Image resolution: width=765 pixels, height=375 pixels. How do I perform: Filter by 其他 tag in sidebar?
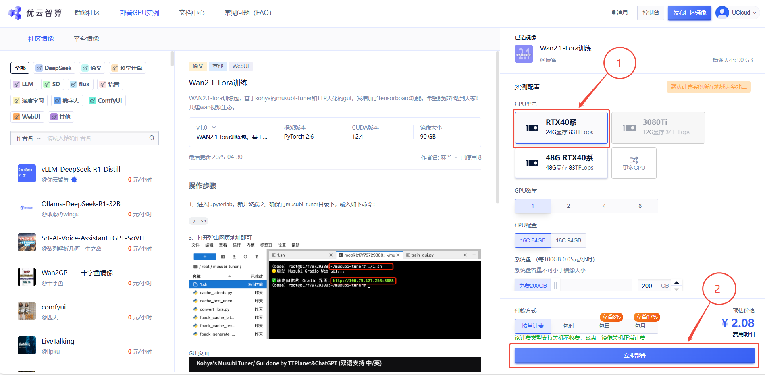pyautogui.click(x=61, y=117)
